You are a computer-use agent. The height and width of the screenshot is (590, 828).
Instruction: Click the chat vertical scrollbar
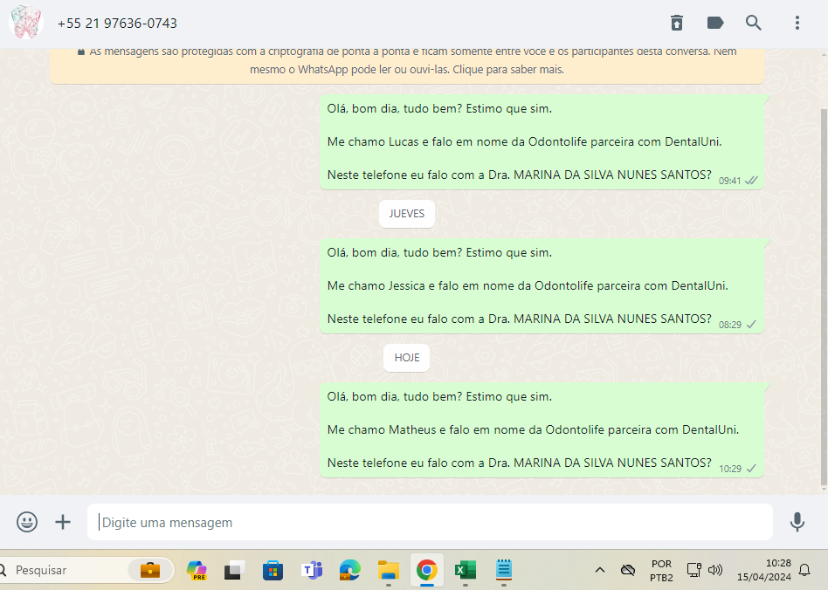pos(824,297)
